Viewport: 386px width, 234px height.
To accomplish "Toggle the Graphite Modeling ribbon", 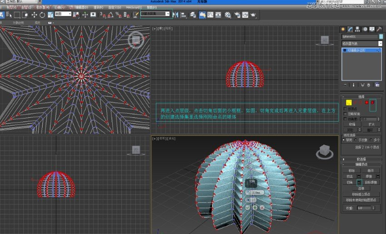I will tap(203, 15).
